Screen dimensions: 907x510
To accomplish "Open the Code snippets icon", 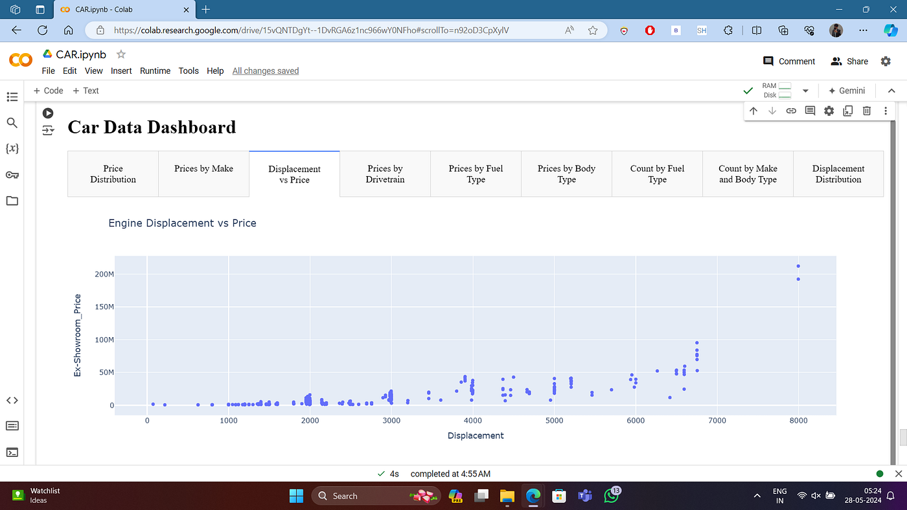I will pyautogui.click(x=12, y=400).
